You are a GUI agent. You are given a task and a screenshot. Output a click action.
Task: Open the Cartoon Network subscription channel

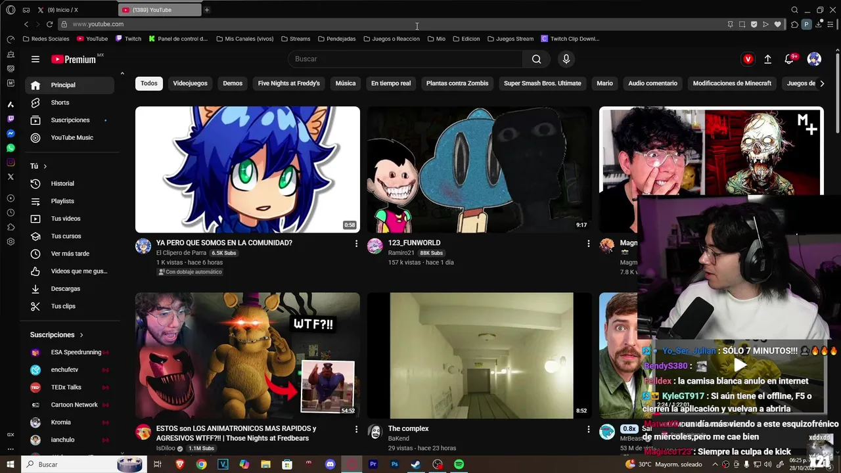[70, 405]
